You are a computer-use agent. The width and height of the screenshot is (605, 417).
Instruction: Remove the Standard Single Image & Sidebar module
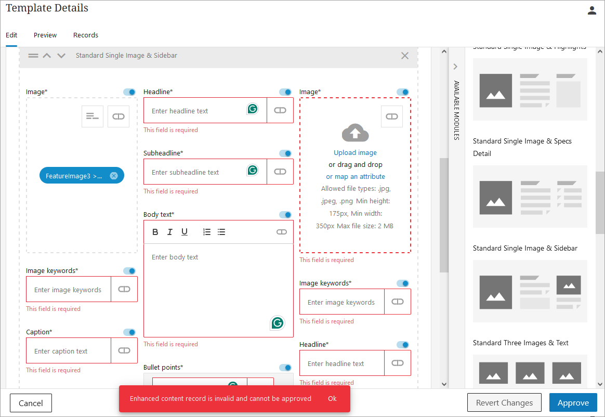[405, 56]
